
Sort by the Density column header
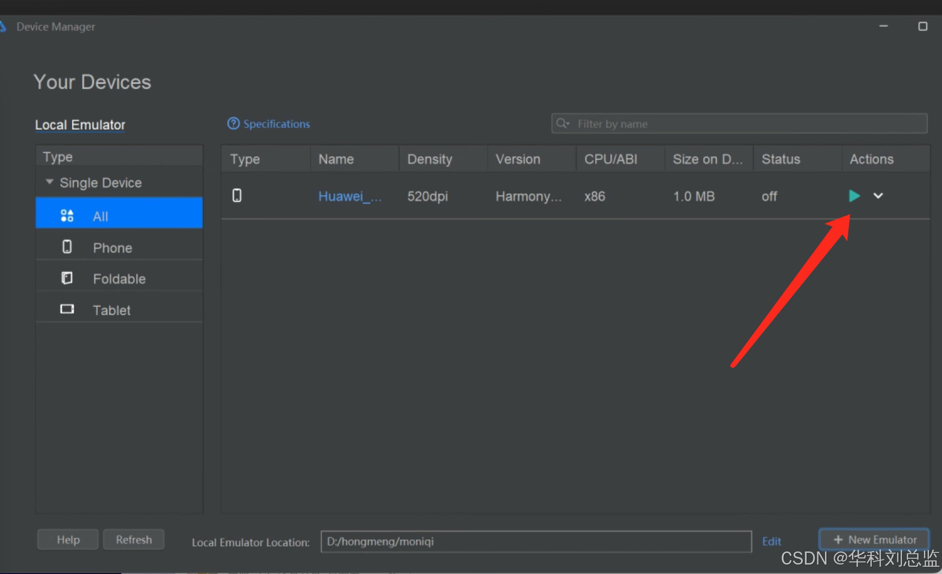click(x=430, y=159)
